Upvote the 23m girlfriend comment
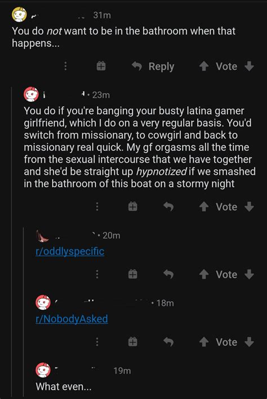Screen dimensions: 267x399 [203, 207]
